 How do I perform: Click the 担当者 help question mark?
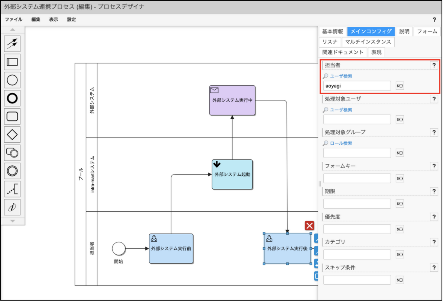[434, 65]
